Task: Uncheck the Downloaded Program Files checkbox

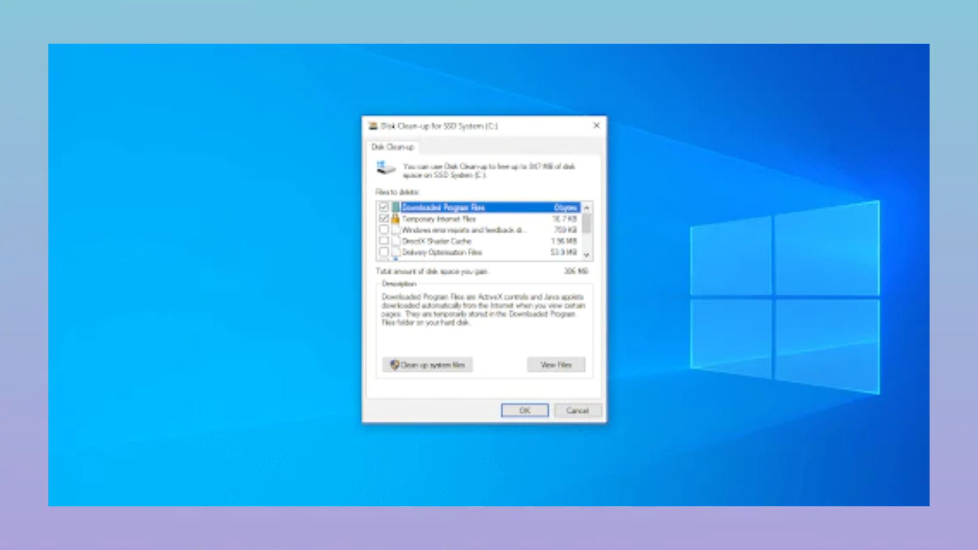Action: (x=384, y=207)
